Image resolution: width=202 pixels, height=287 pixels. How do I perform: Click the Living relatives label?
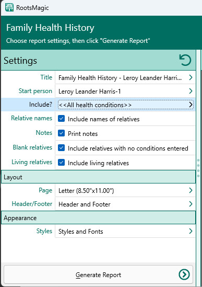pyautogui.click(x=32, y=162)
